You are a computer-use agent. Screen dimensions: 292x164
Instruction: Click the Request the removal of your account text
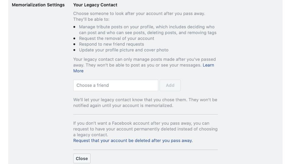click(x=116, y=38)
